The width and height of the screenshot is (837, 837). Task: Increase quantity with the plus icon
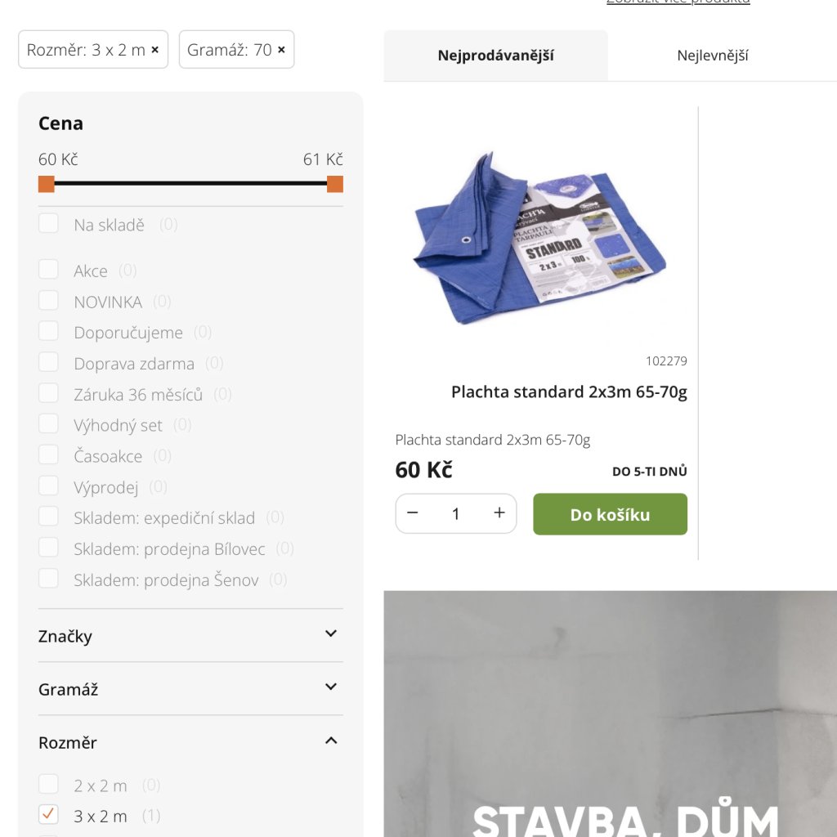click(x=499, y=513)
